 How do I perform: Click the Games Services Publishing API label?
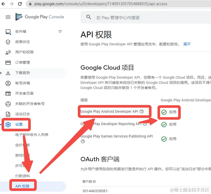(x=117, y=136)
